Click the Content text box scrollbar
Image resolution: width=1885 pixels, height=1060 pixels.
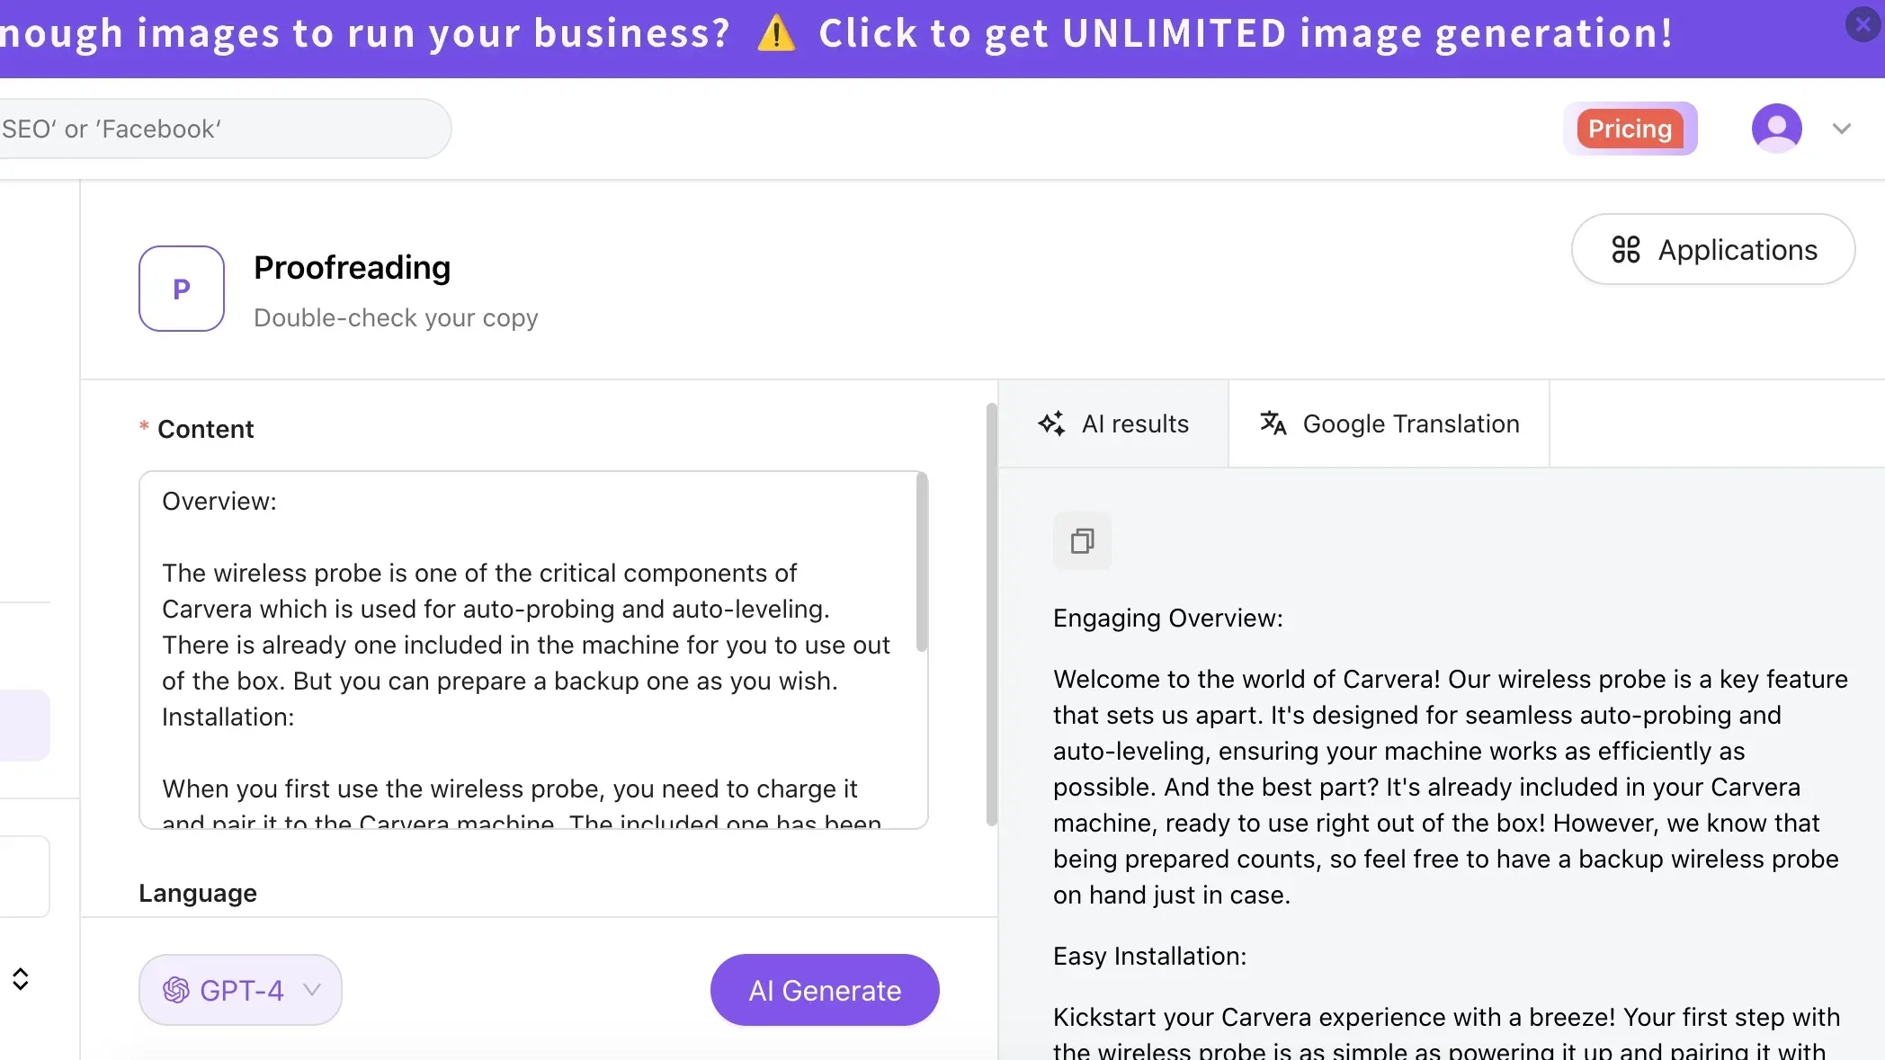coord(921,564)
